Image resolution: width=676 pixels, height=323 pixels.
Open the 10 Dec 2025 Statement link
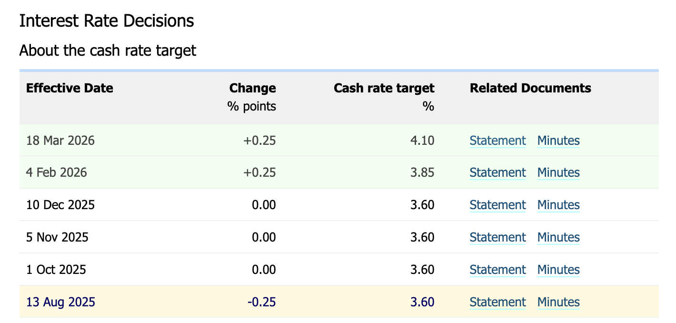coord(497,205)
